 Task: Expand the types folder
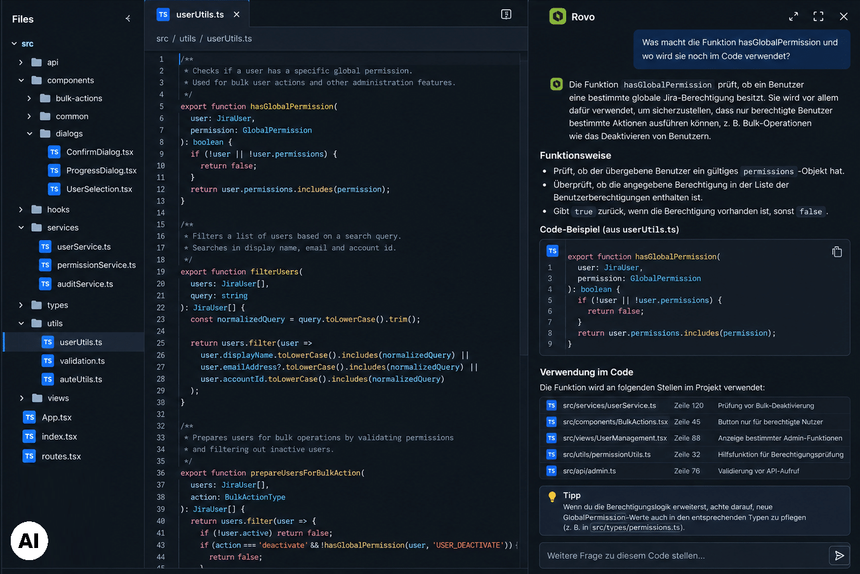[21, 305]
